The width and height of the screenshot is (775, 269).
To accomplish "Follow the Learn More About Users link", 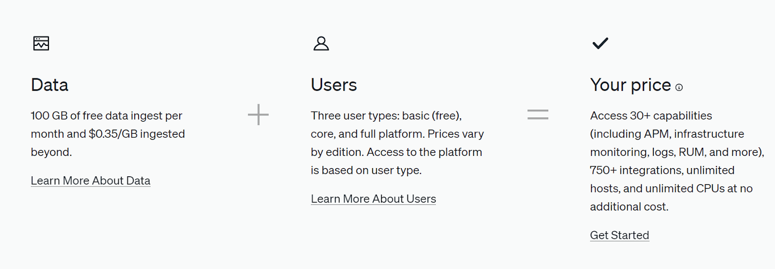I will (x=373, y=199).
